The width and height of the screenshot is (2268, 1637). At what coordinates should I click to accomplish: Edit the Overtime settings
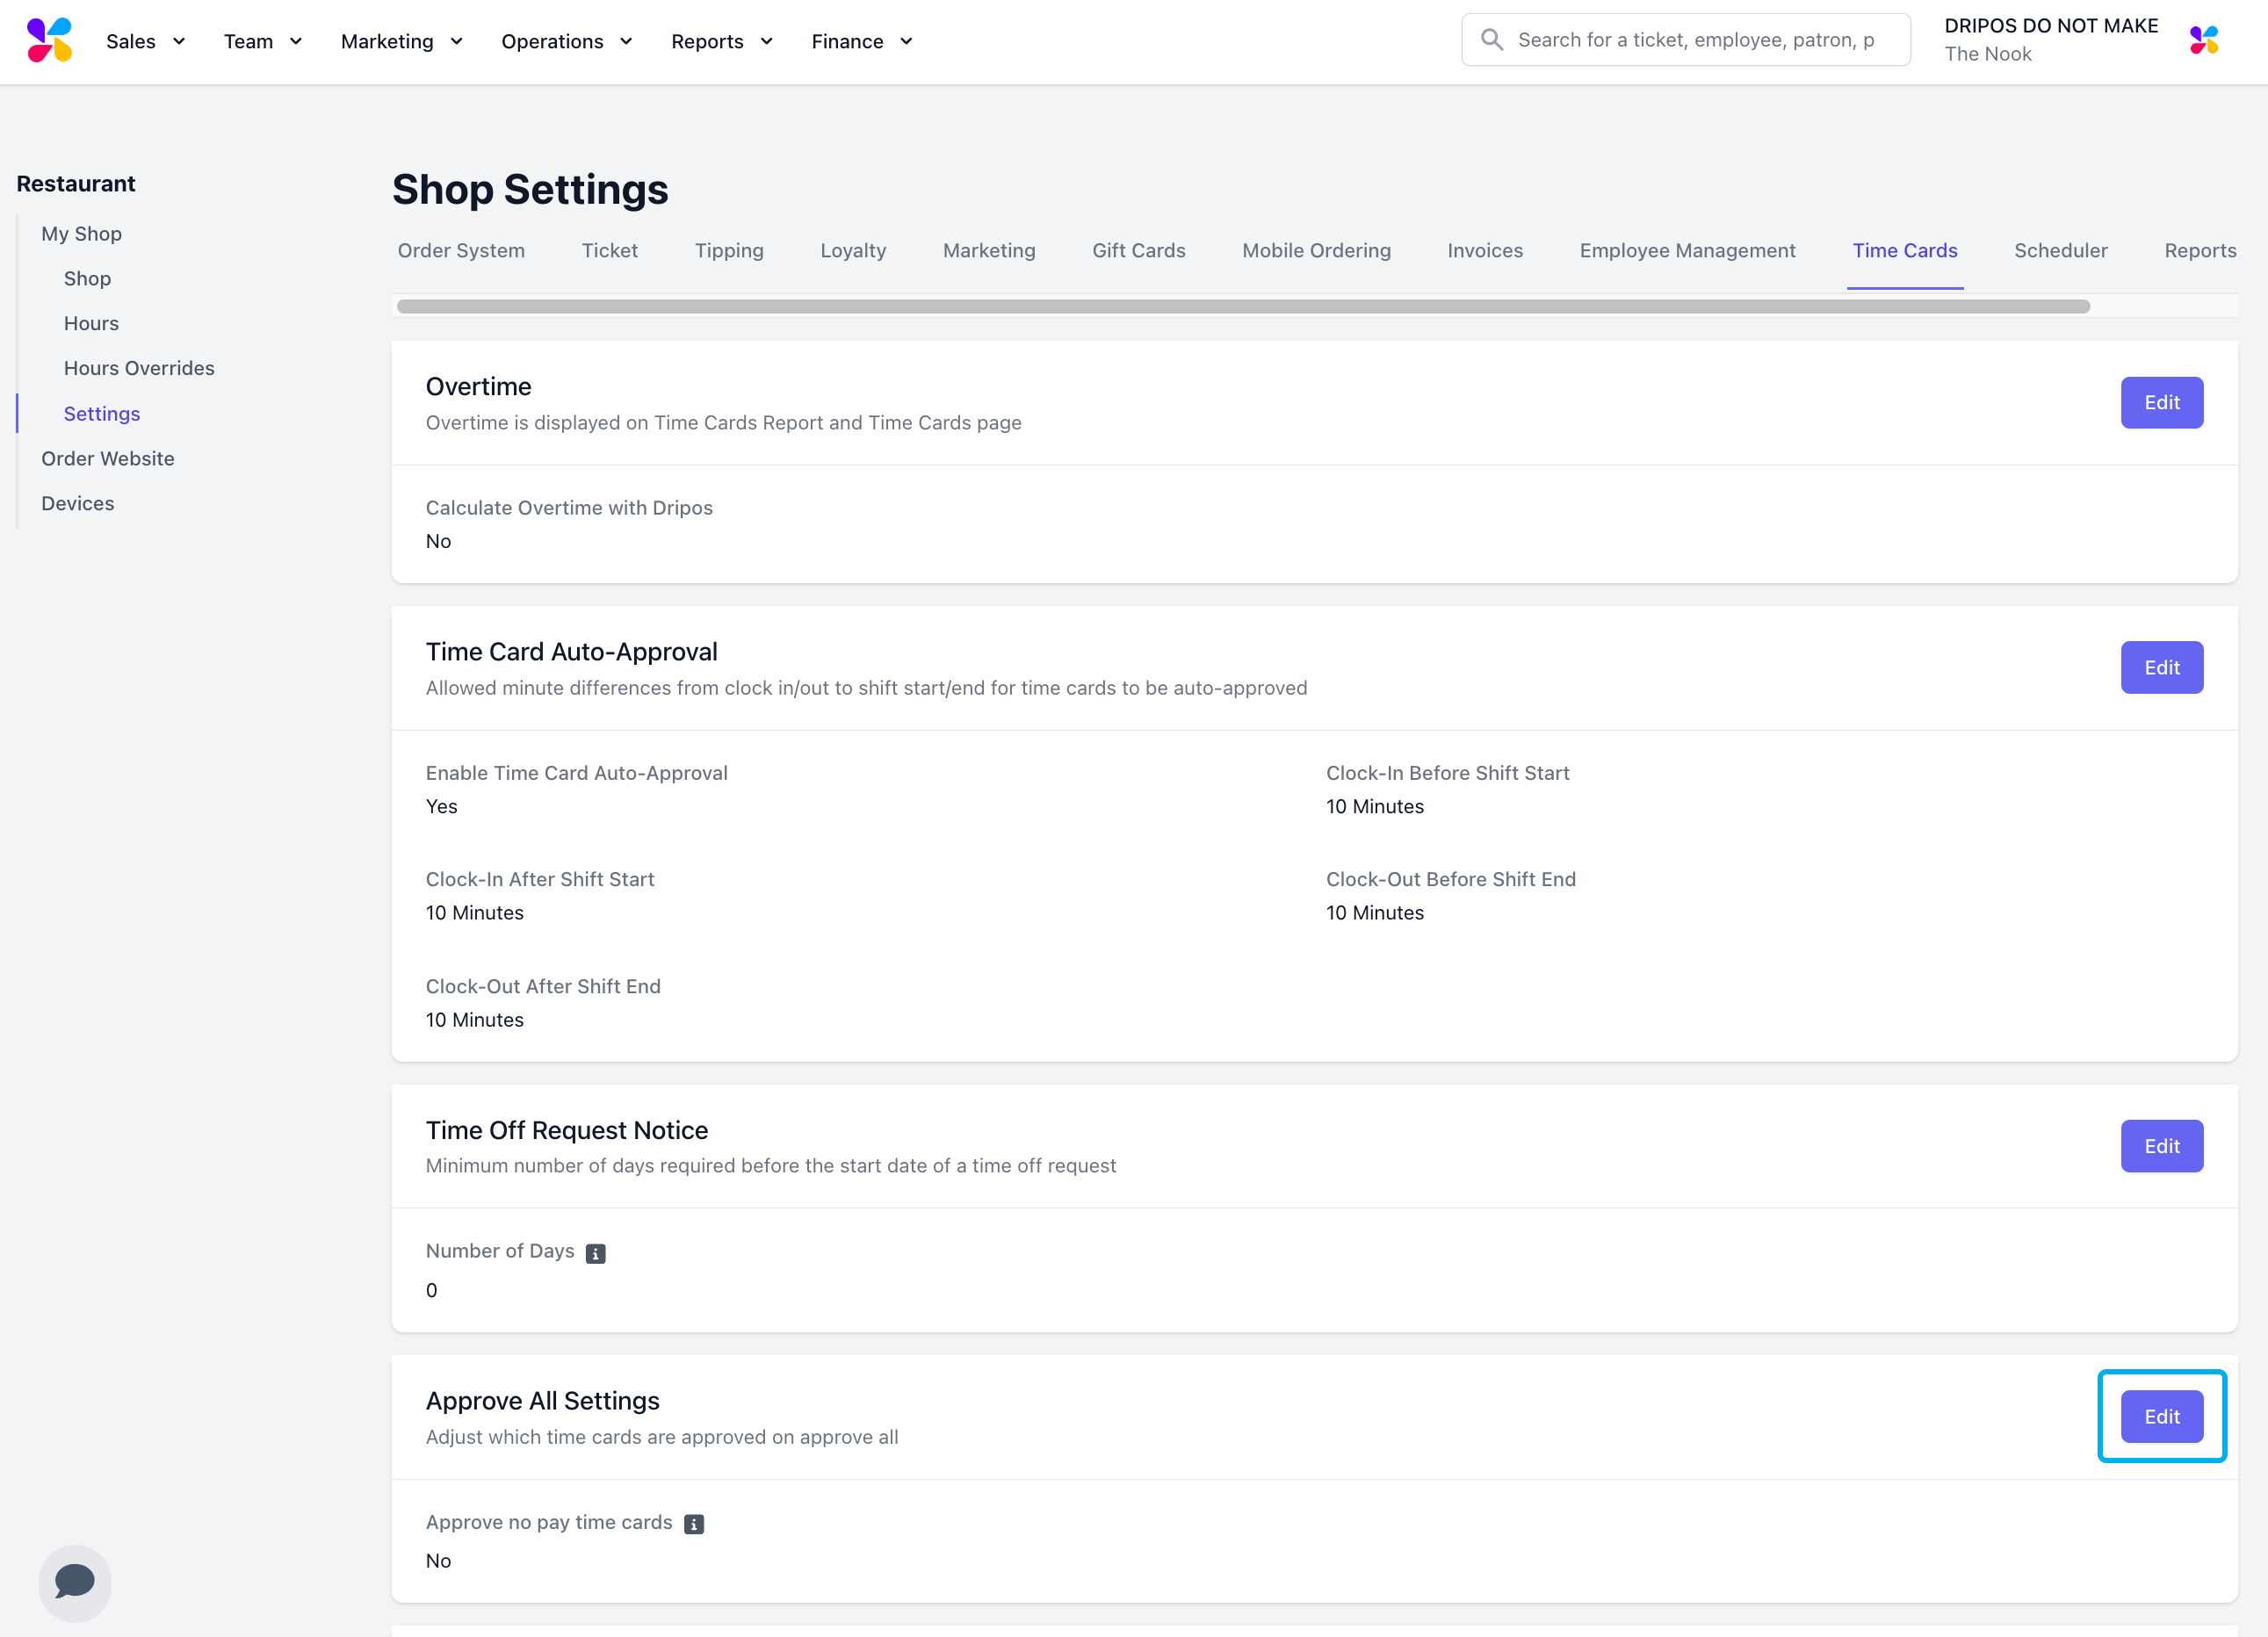(2161, 402)
